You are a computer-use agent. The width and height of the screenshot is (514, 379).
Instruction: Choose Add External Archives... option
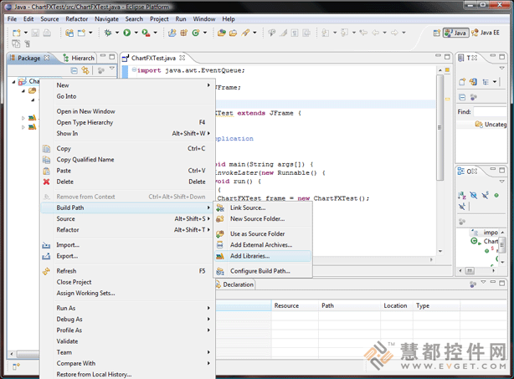tap(263, 245)
